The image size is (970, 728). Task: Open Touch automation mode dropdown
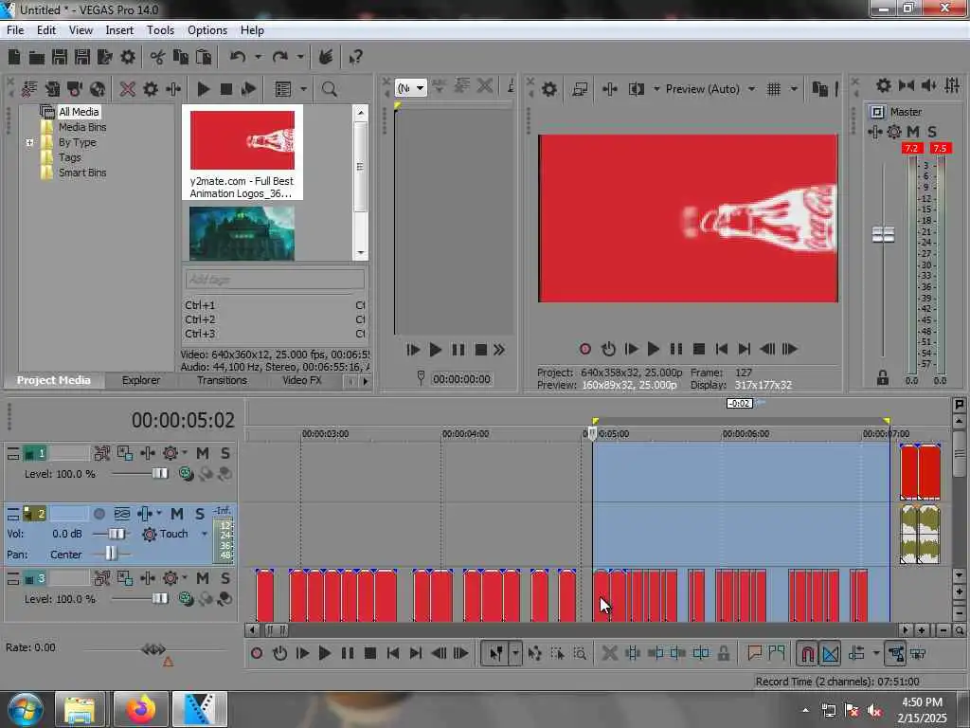pos(205,534)
